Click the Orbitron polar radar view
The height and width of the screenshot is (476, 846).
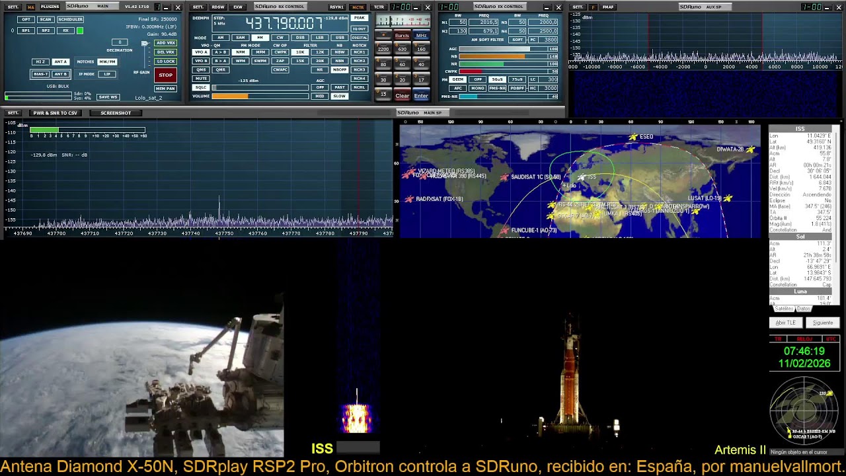click(804, 410)
